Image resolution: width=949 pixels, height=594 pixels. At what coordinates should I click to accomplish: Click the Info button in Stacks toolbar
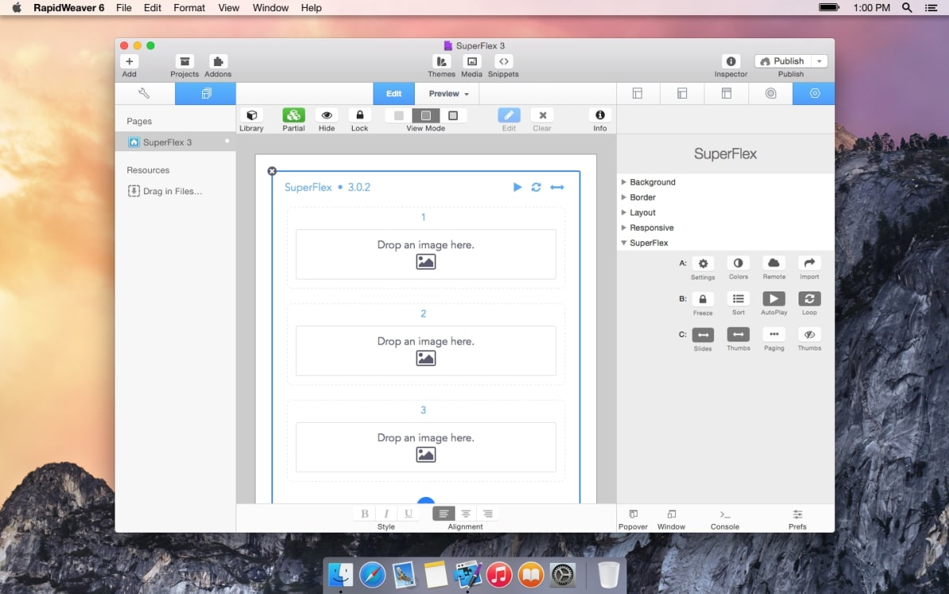pyautogui.click(x=599, y=115)
